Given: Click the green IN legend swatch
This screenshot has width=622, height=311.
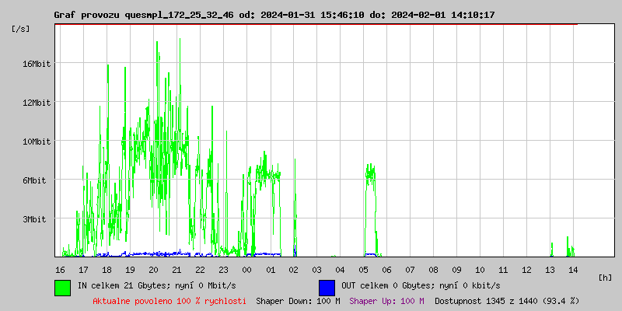Looking at the screenshot, I should (x=63, y=287).
